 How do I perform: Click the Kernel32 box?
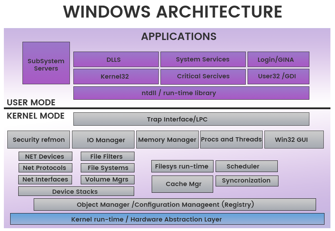116,77
